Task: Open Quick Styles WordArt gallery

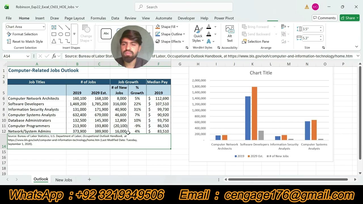Action: click(198, 34)
